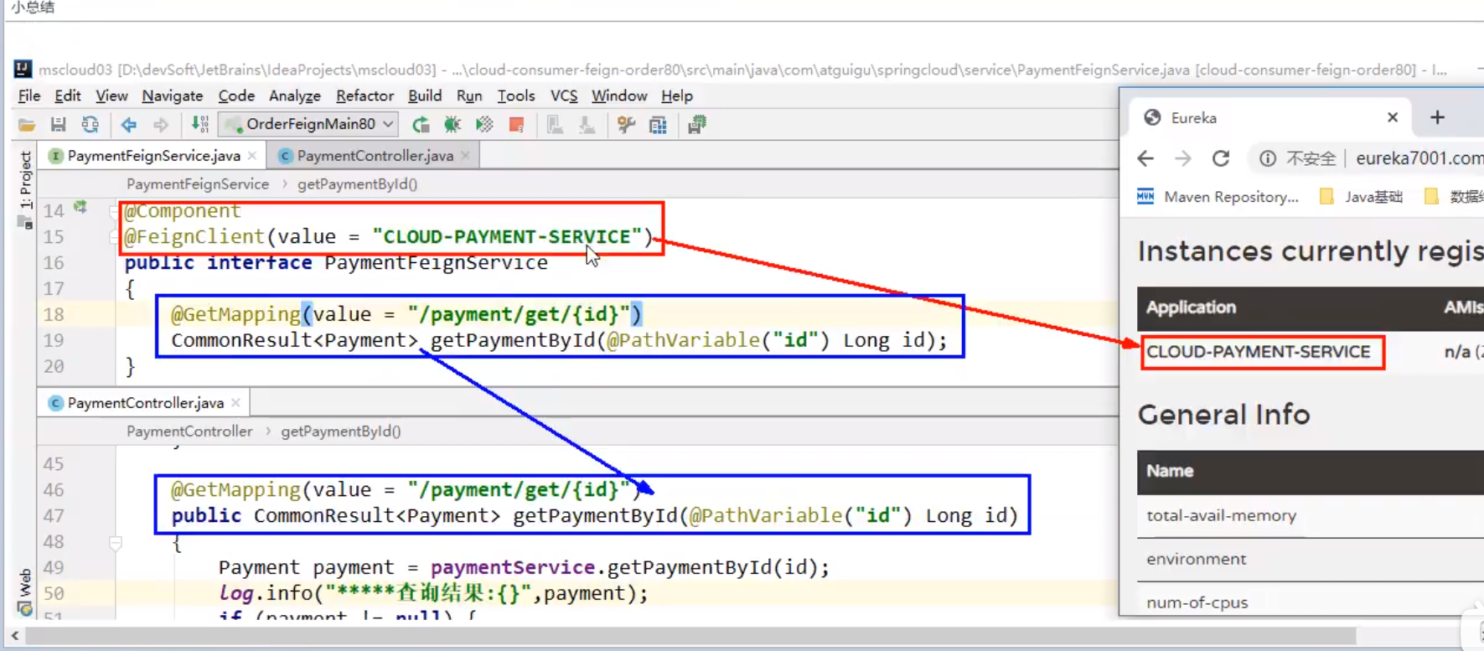
Task: Click upper getPaymentById() breadcrumb
Action: [x=357, y=183]
